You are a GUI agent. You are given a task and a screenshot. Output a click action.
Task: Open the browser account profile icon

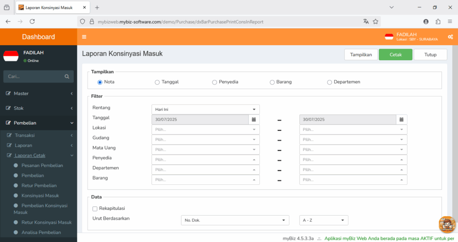[x=426, y=21]
